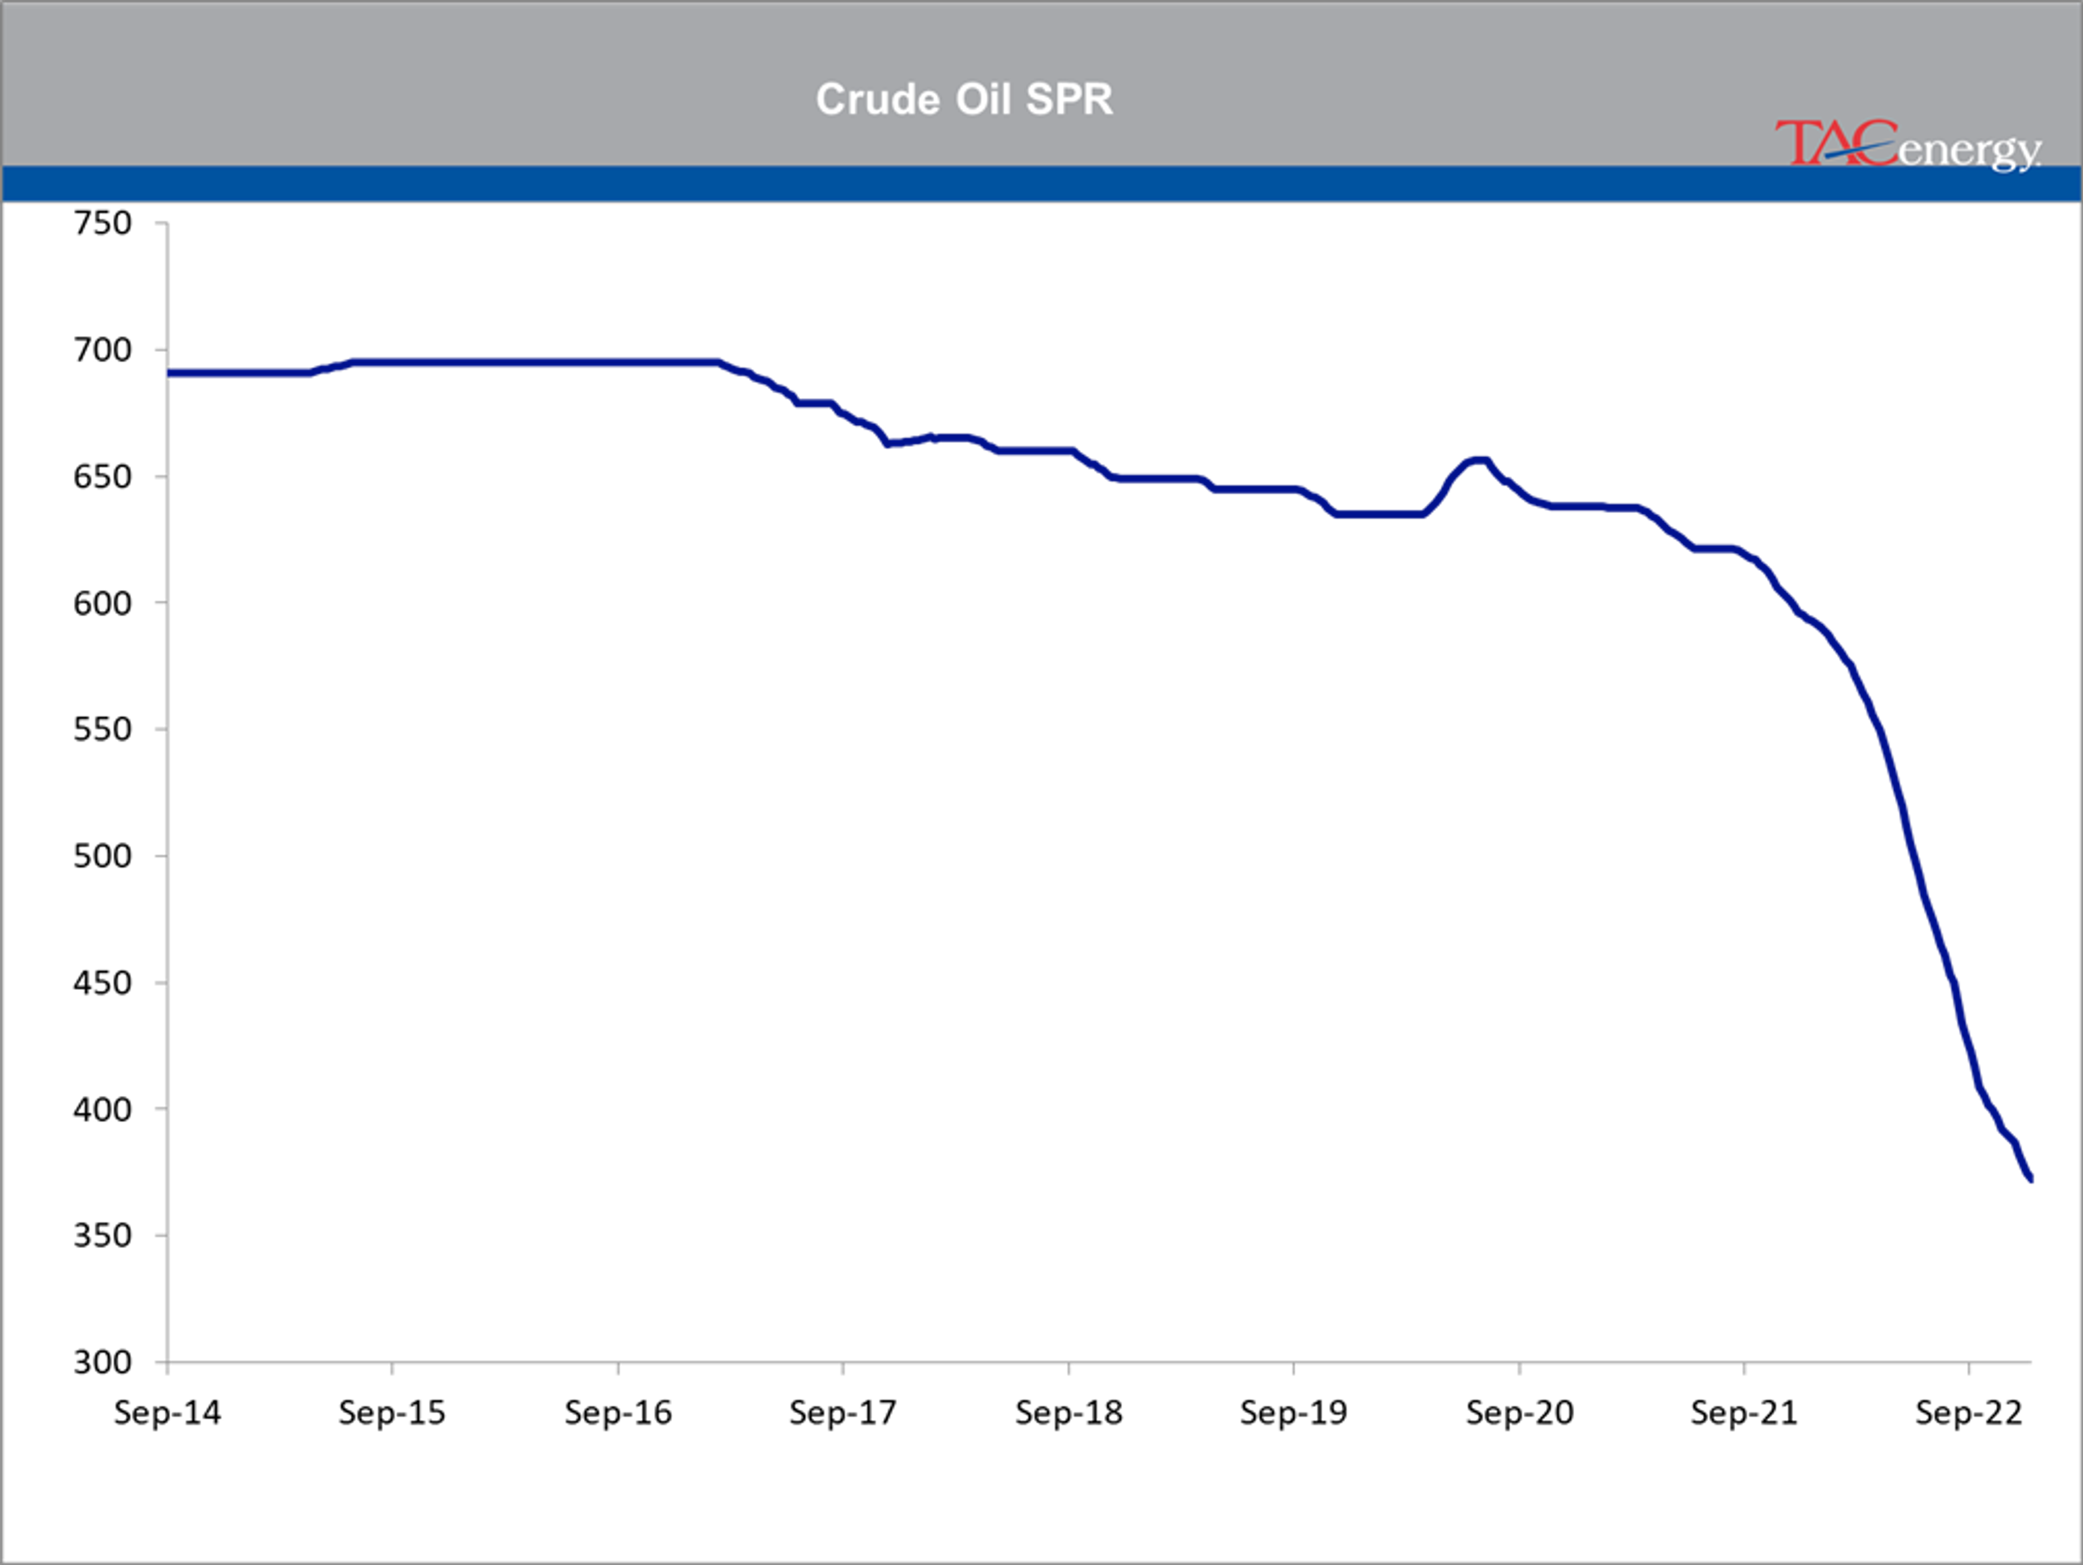Click the Sep-14 x-axis label

(168, 1414)
